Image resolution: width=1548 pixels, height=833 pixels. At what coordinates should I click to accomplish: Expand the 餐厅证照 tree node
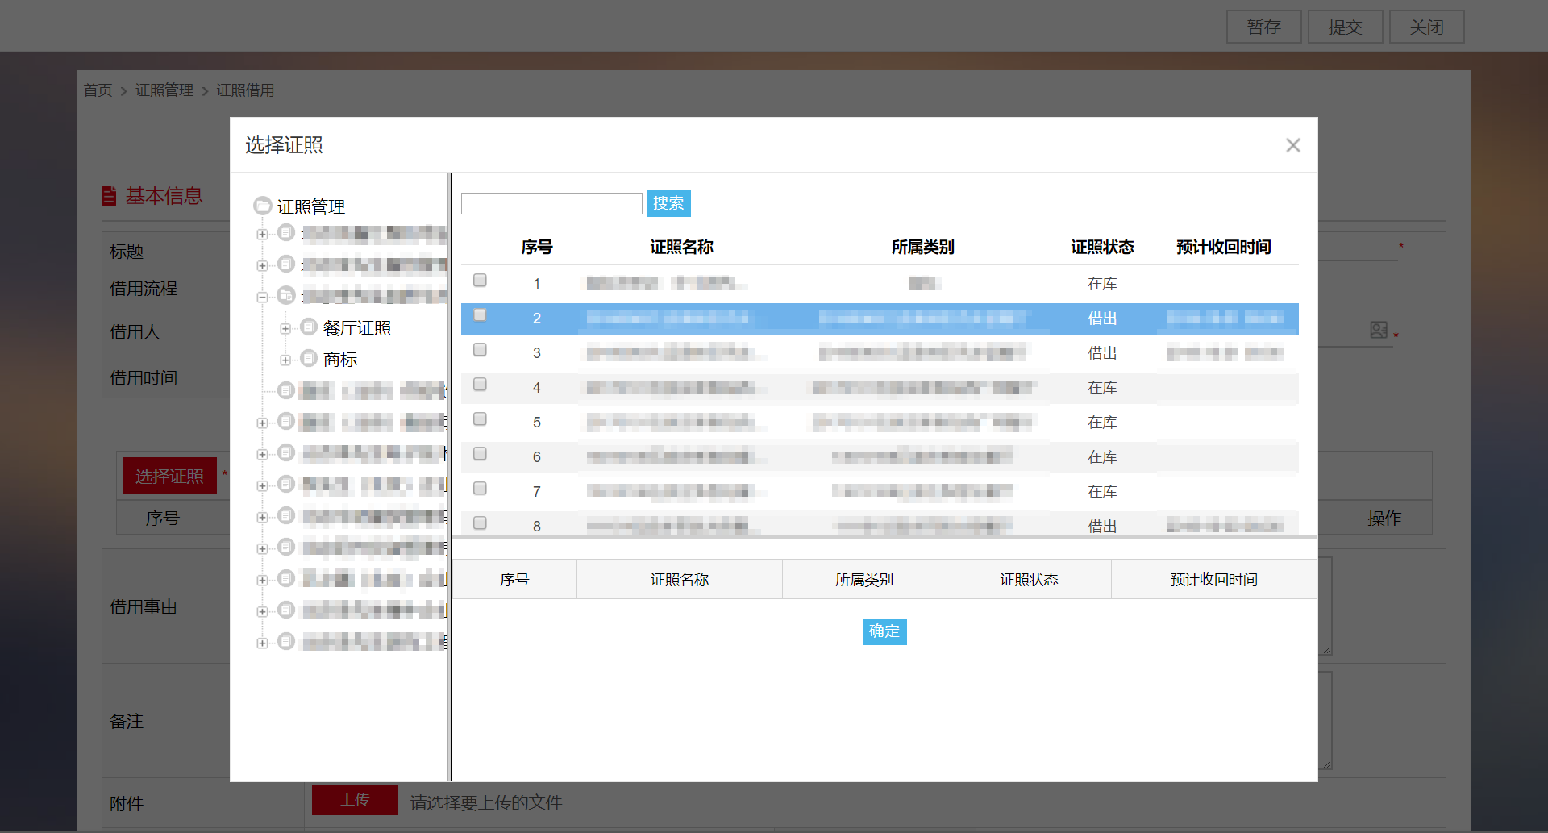[285, 329]
